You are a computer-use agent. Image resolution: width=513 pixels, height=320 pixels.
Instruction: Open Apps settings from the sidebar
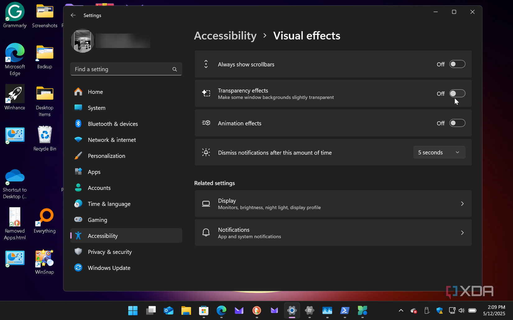click(94, 172)
